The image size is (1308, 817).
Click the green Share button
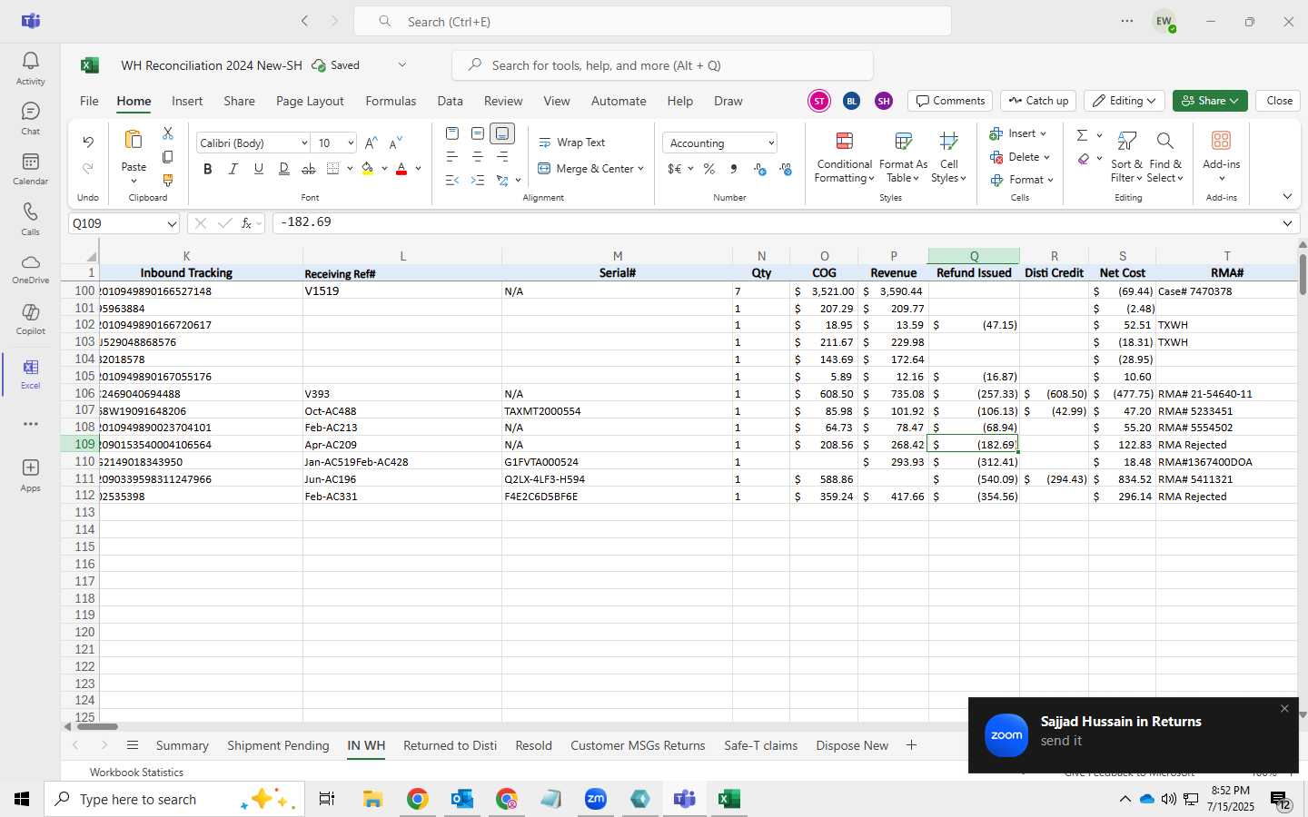(1210, 101)
